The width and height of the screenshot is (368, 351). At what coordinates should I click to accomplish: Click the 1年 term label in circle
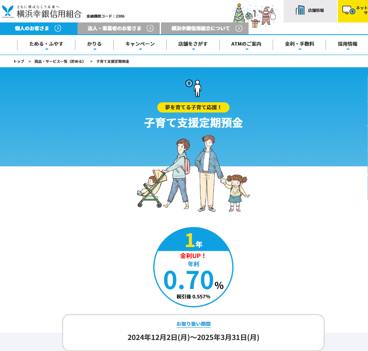point(194,241)
